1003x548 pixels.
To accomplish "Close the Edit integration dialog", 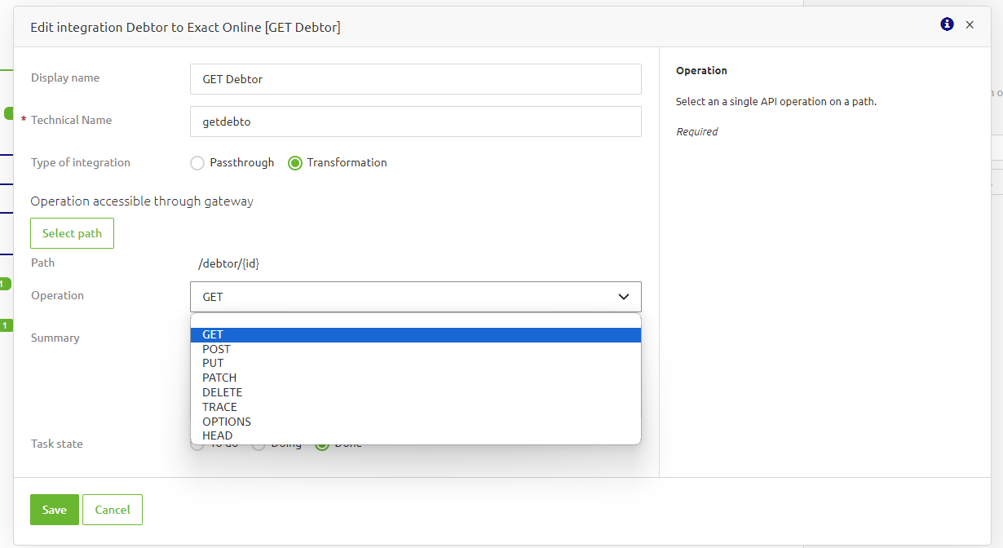I will (970, 24).
